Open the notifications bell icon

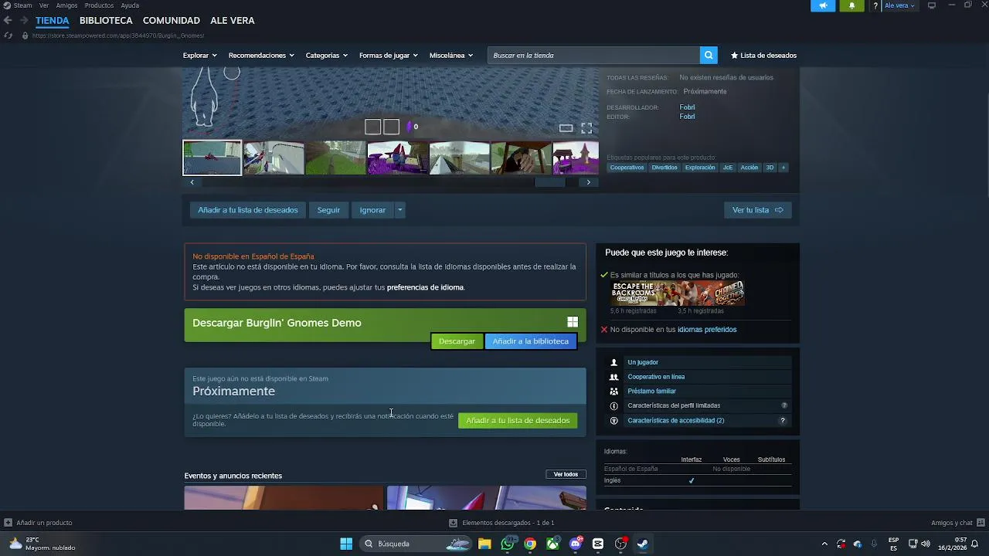click(x=852, y=5)
